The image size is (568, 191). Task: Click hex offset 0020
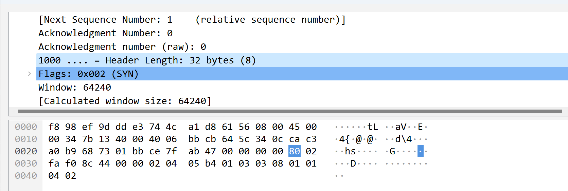pyautogui.click(x=26, y=151)
